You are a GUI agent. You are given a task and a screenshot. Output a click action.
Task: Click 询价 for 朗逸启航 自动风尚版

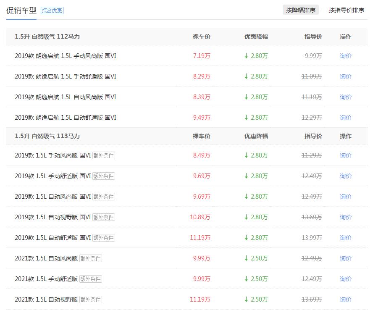click(x=345, y=97)
